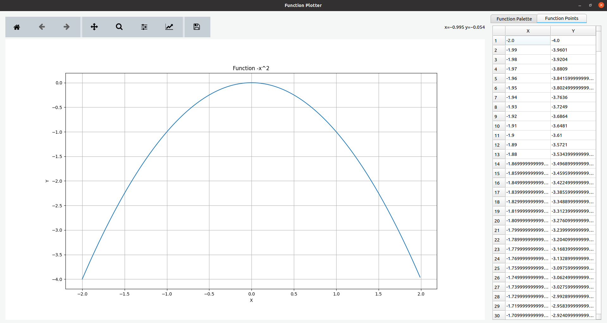Select Y cell containing -3.276099999999...
Image resolution: width=607 pixels, height=323 pixels.
[573, 221]
